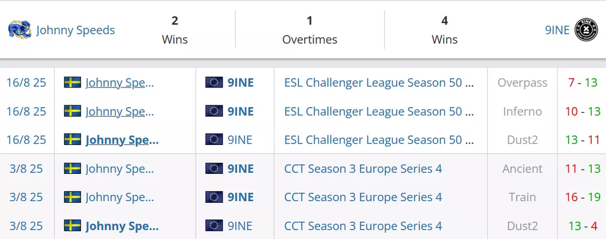
Task: Click the Johnny Speeds team logo
Action: pos(20,30)
